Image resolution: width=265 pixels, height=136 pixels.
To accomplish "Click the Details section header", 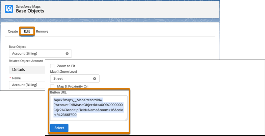I will tap(27, 69).
